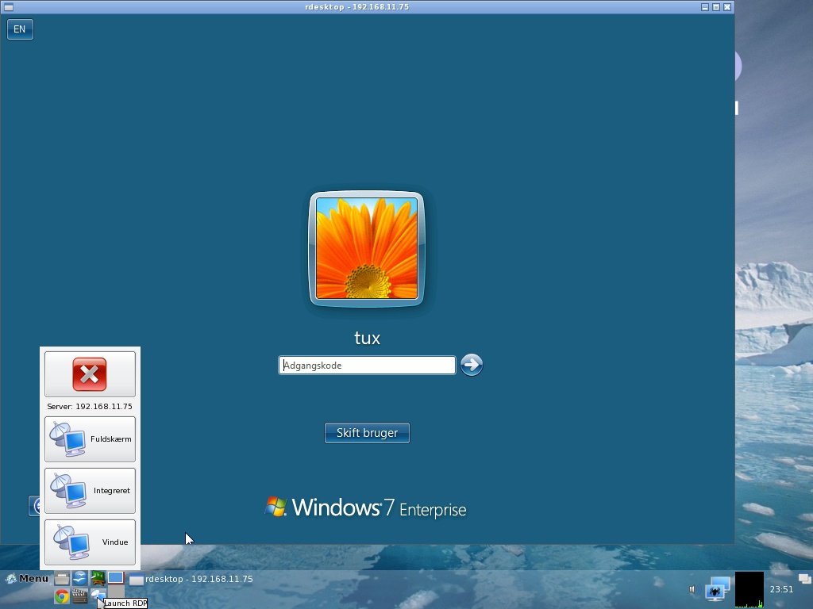Click the Skift bruger button
This screenshot has width=813, height=609.
367,433
